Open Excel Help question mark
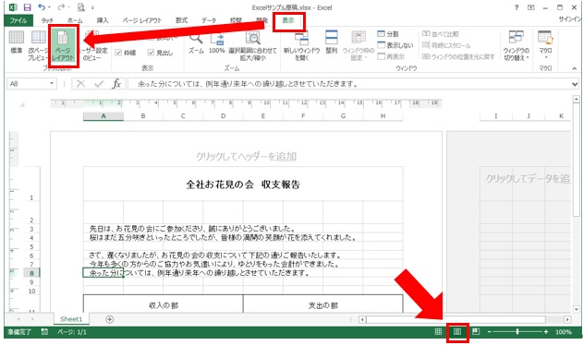583x345 pixels. [516, 7]
